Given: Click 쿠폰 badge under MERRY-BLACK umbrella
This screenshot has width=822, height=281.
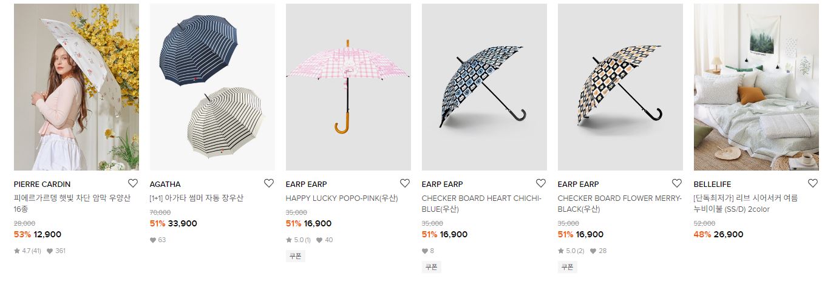Looking at the screenshot, I should point(567,267).
